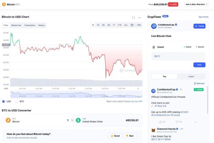Switch chart to TradingView tab
Screen dimensions: 214x143
(30, 25)
